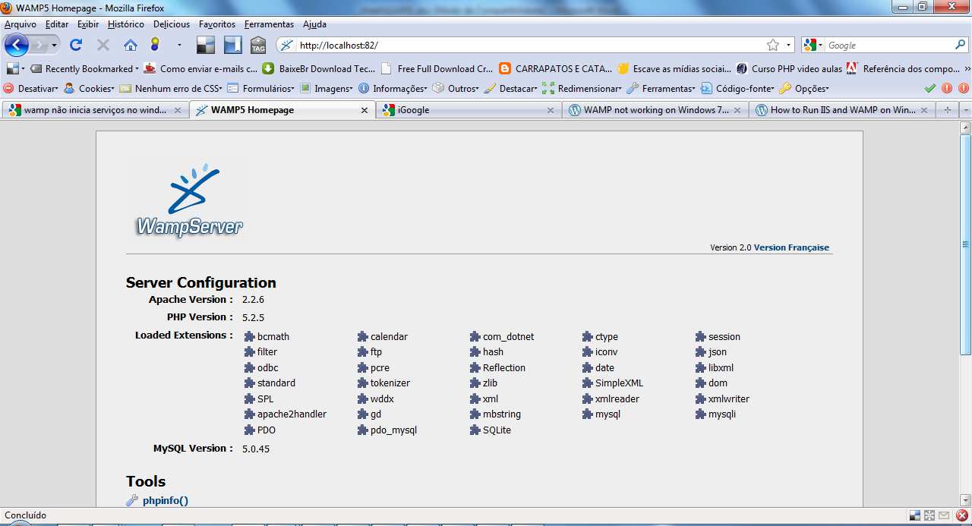Open a new tab with plus button

pyautogui.click(x=947, y=110)
